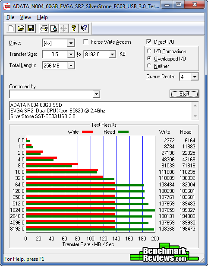Viewport: 208px width, 266px height.
Task: Minimize the ATTO benchmark window
Action: click(x=167, y=5)
